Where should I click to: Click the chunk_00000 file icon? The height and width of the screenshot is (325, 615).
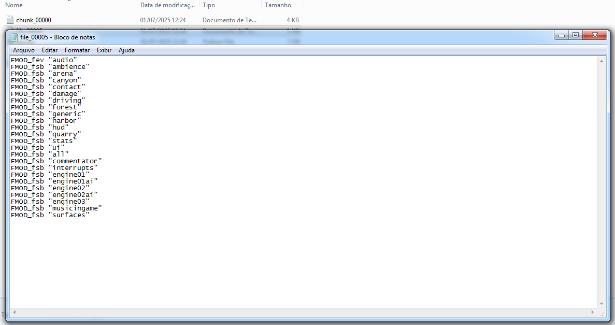[x=10, y=20]
